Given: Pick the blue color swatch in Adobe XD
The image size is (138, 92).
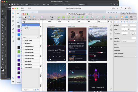Looking at the screenshot, I should [19, 35].
